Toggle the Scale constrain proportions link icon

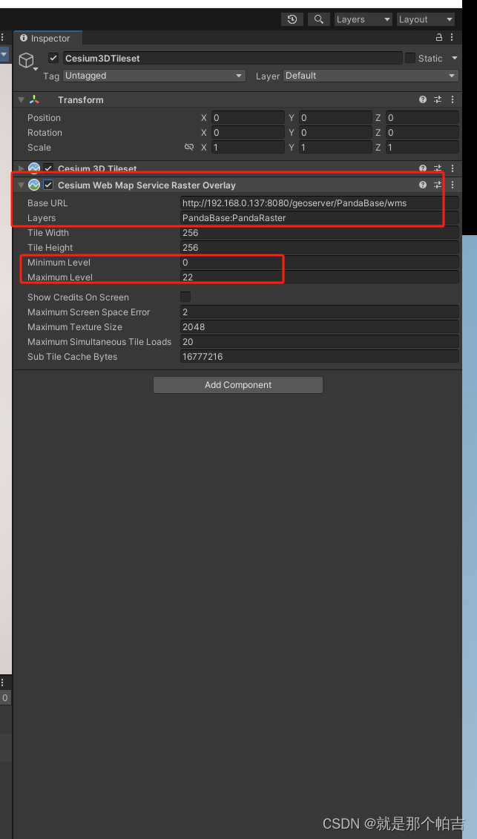[188, 147]
